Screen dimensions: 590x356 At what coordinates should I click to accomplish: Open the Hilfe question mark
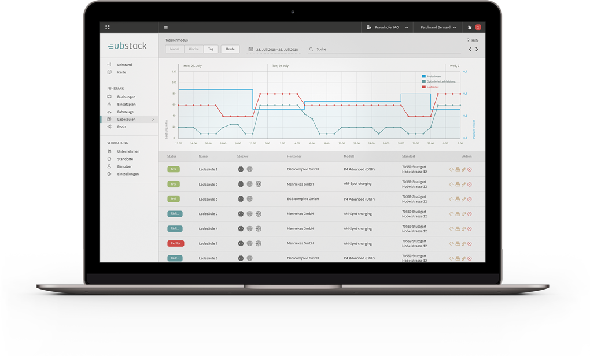point(468,40)
